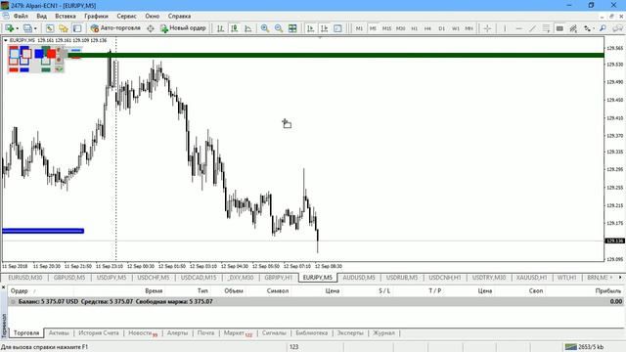Open the Вставка menu
The image size is (626, 352).
66,16
